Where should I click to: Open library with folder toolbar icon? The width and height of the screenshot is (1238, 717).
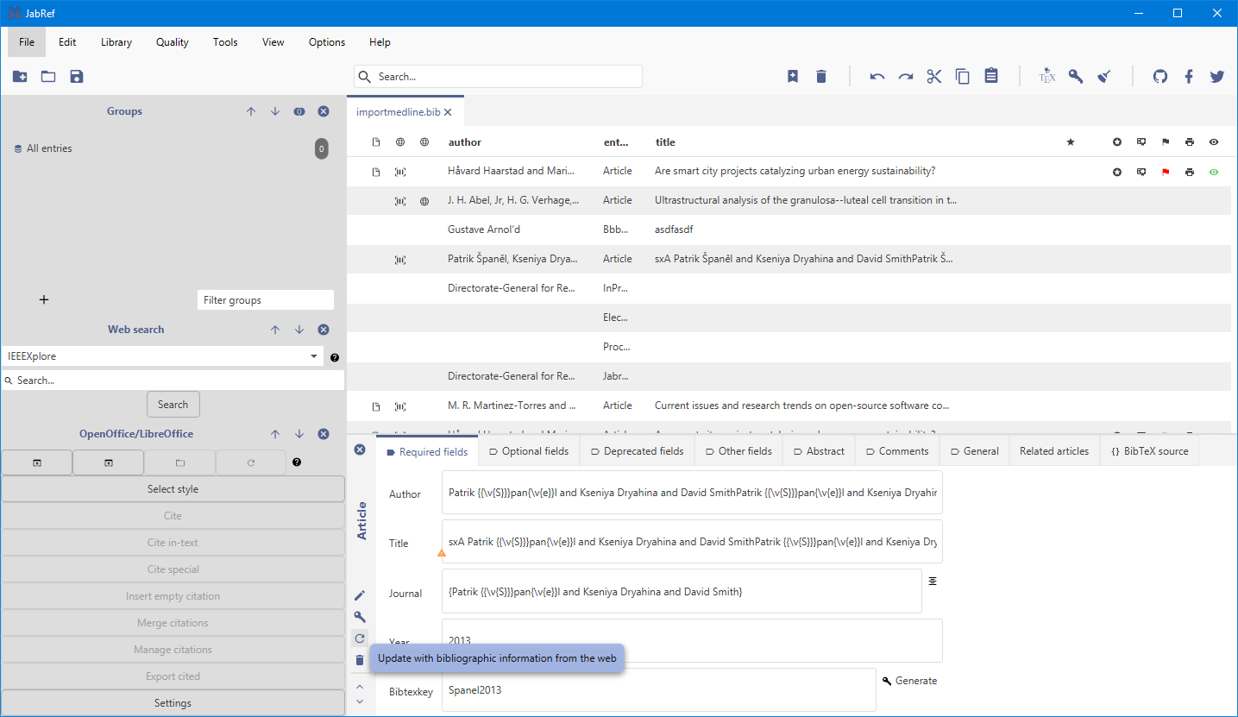[x=48, y=77]
